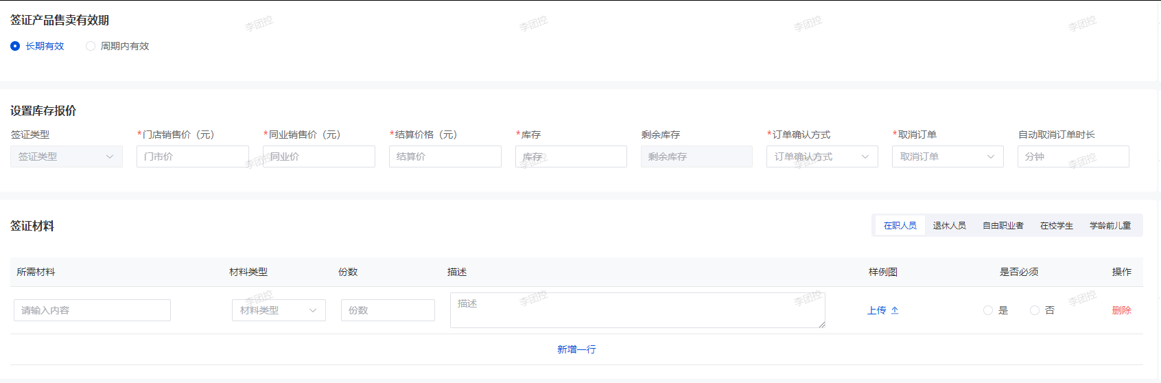
Task: Click the 结算价 input field
Action: (445, 156)
